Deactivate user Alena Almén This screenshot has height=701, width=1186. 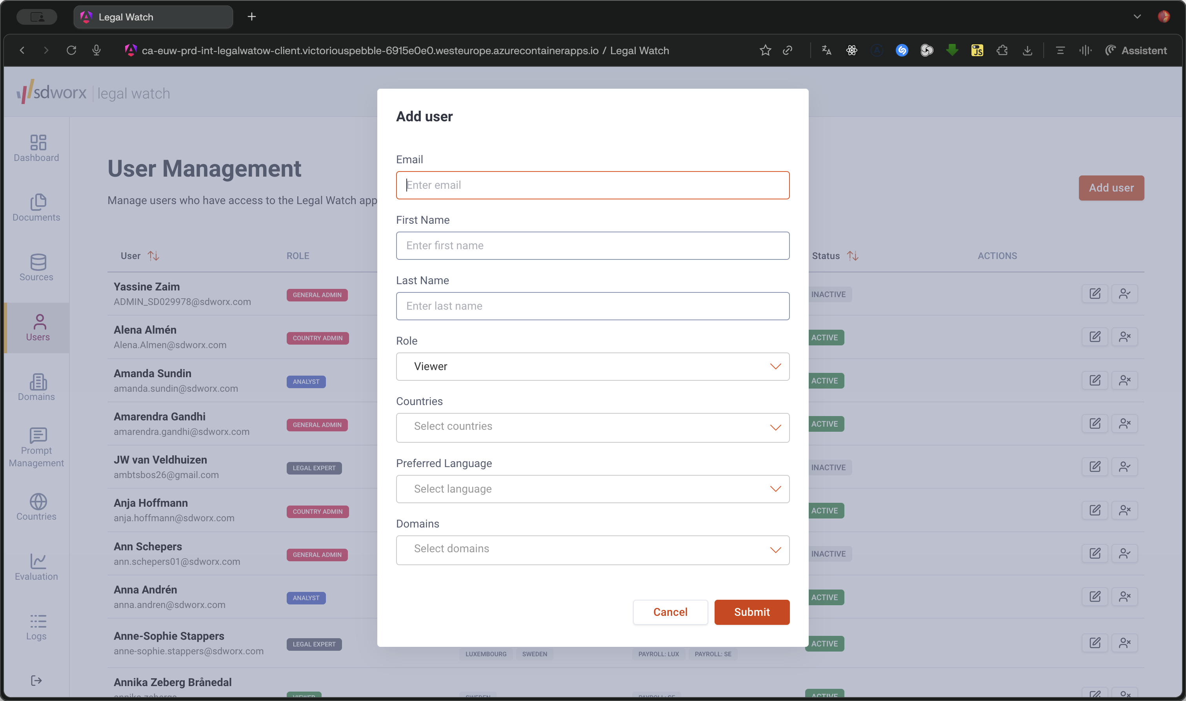[1125, 337]
